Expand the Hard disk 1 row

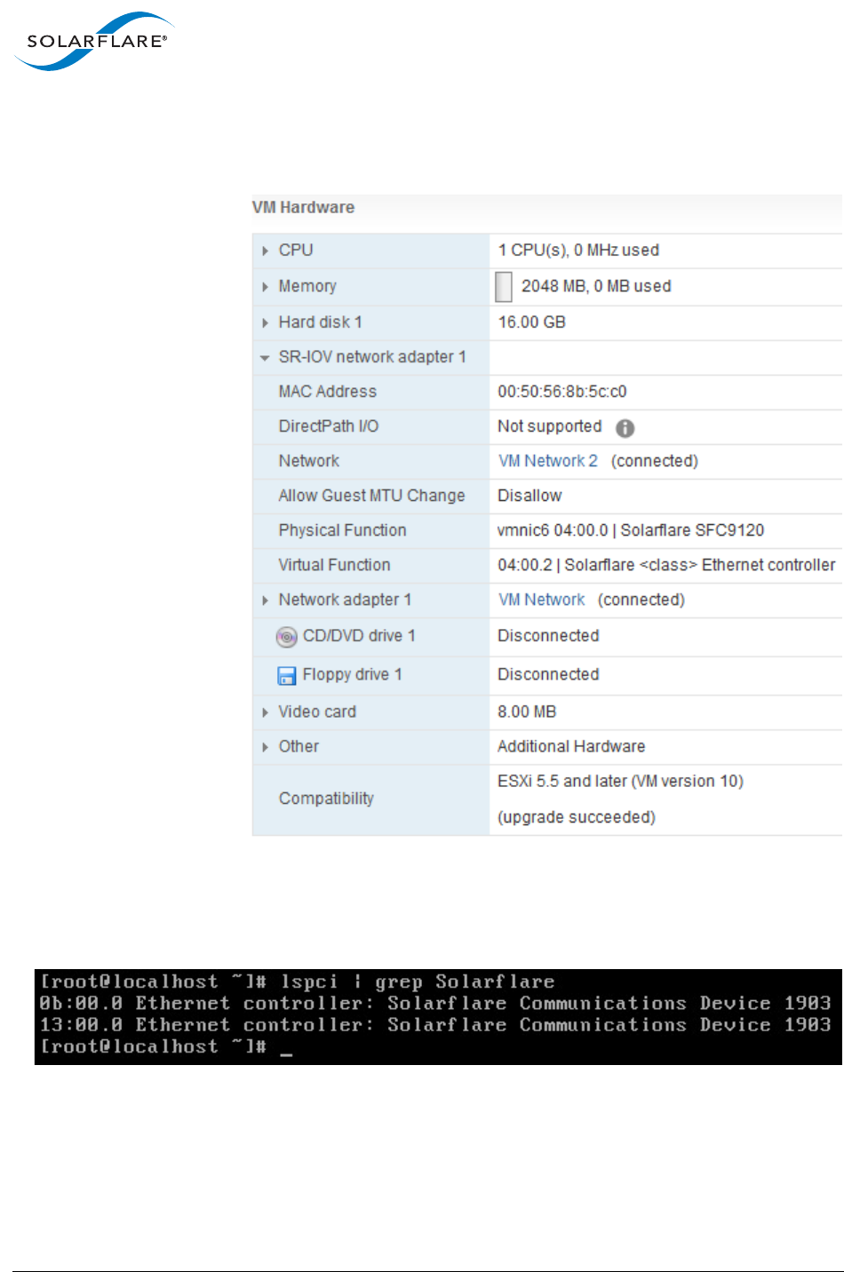(265, 322)
